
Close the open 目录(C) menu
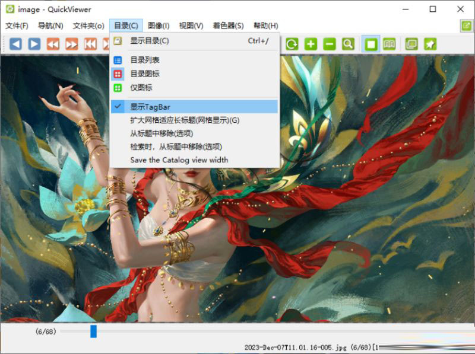[x=126, y=25]
